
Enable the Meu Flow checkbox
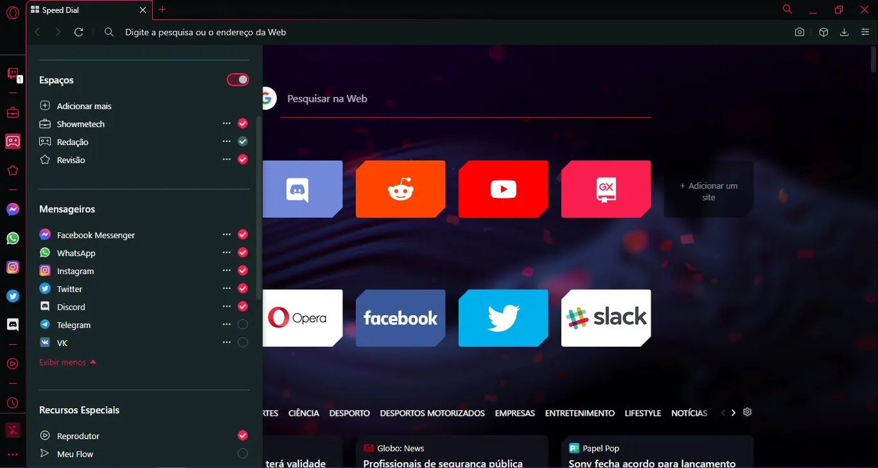tap(243, 453)
